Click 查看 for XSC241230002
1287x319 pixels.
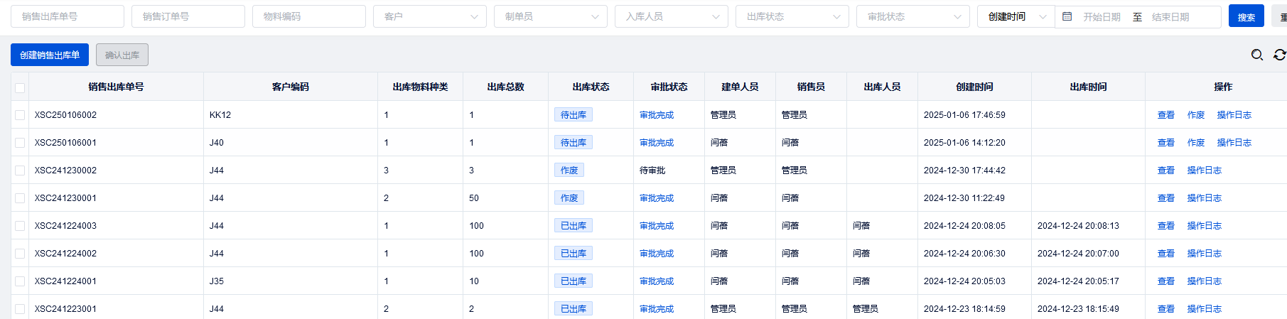1166,171
